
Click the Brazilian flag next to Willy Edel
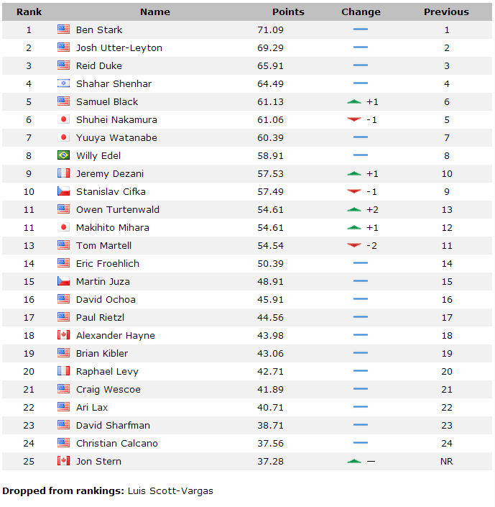pos(63,155)
